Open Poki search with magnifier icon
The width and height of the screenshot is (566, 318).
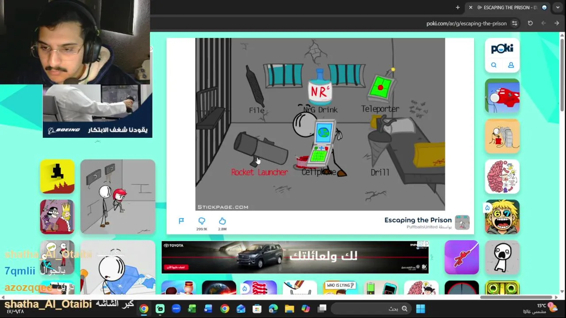pos(493,65)
